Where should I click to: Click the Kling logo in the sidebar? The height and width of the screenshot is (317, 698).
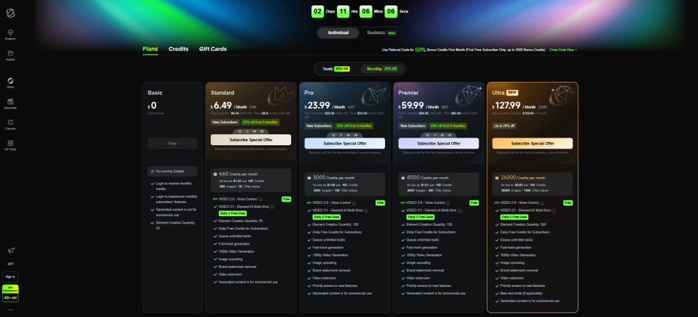click(x=10, y=14)
